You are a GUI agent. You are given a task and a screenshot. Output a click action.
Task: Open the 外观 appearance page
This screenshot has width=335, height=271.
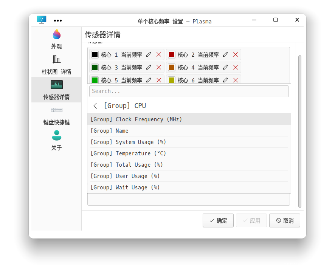tap(56, 39)
